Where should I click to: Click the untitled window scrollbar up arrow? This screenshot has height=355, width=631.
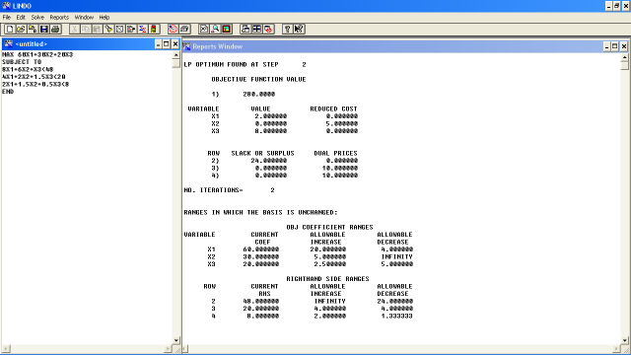[x=175, y=54]
